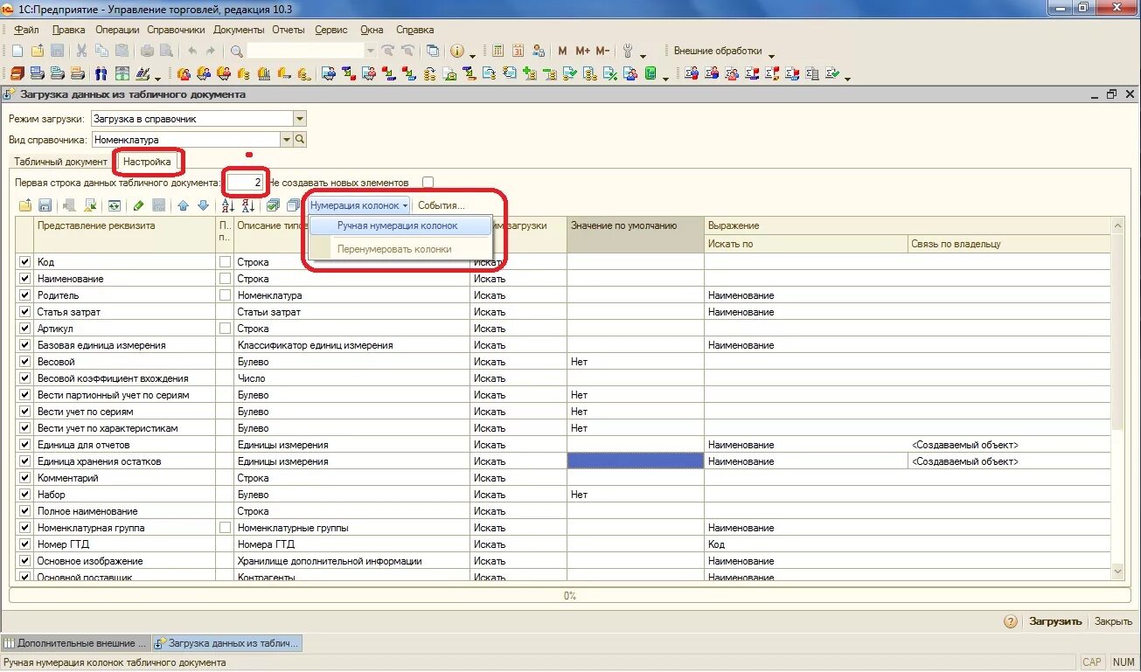Click the green pencil edit icon
This screenshot has width=1141, height=672.
(x=138, y=205)
